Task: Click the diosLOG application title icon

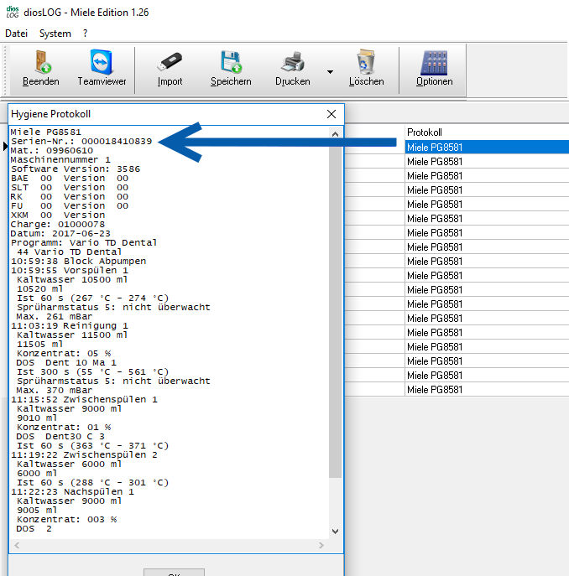Action: pos(12,13)
